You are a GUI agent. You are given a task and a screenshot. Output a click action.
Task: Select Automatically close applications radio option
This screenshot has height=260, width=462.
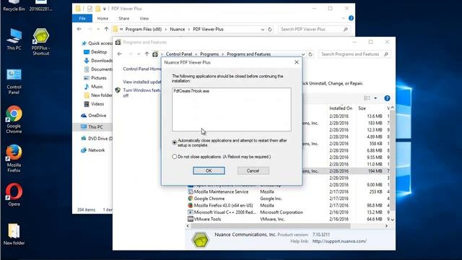click(x=175, y=143)
